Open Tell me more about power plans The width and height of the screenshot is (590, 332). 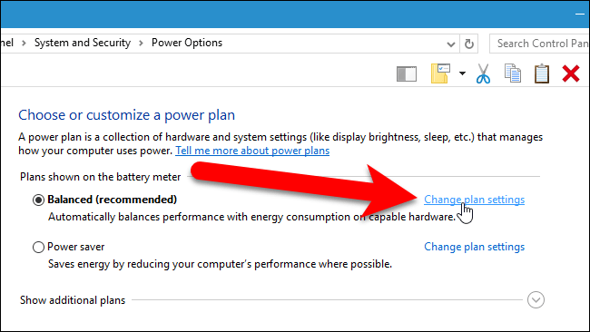[x=252, y=151]
